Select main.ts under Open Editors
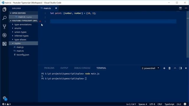Image resolution: width=189 pixels, height=106 pixels. [x=23, y=17]
